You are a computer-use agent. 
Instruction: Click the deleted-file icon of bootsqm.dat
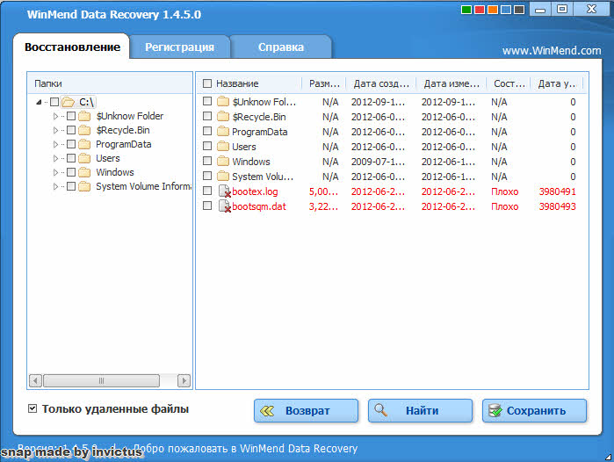click(x=224, y=206)
